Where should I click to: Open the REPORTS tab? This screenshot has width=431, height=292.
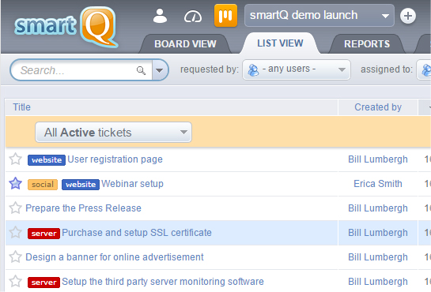click(367, 43)
